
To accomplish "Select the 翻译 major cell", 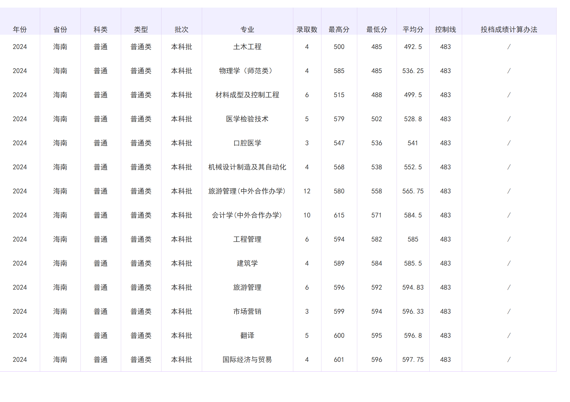I will pyautogui.click(x=247, y=335).
